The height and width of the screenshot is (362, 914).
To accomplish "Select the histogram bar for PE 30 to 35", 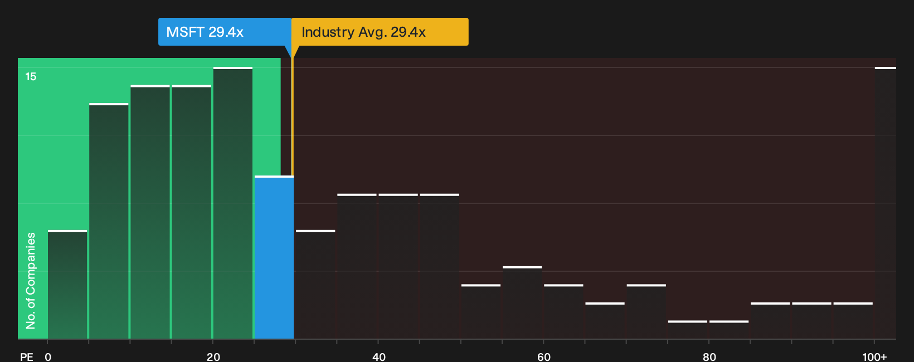I will click(x=315, y=285).
